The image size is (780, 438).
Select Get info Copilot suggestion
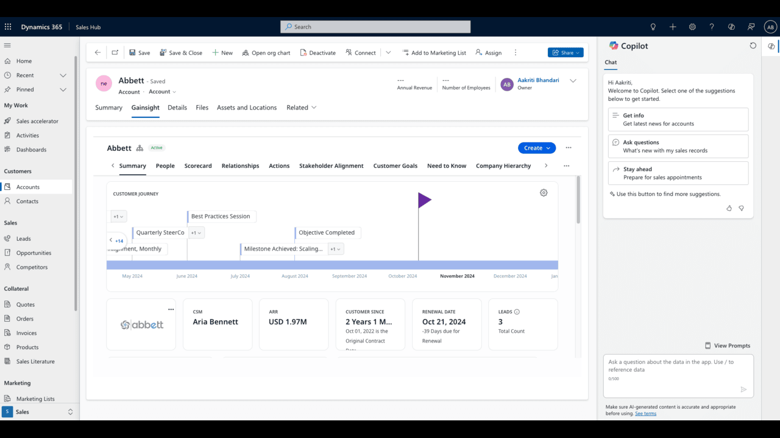pyautogui.click(x=678, y=119)
